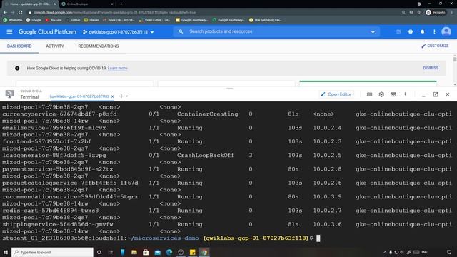Click the info icon in COVID-19 banner

point(17,69)
